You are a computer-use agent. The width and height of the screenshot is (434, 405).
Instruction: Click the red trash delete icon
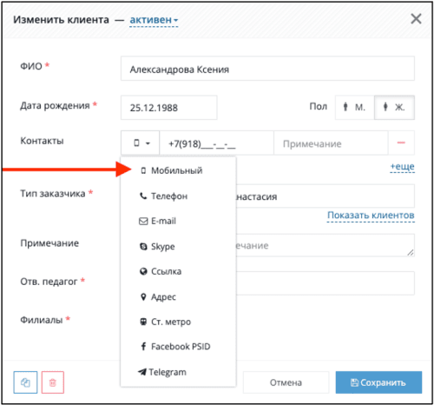coord(53,382)
